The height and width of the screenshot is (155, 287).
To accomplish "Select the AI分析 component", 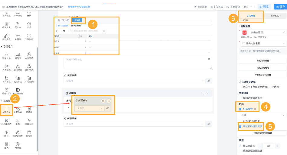I will click(18, 145).
